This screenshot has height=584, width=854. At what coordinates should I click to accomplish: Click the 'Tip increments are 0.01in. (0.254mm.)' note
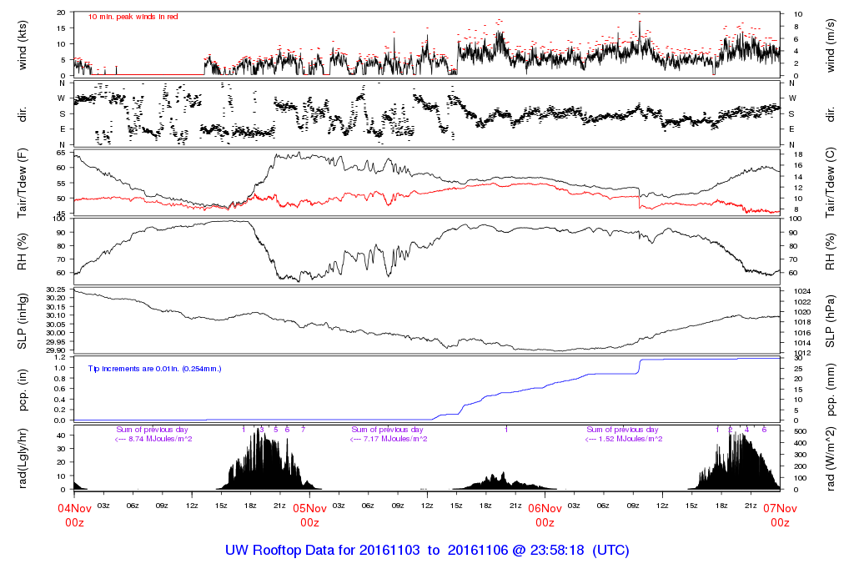[154, 369]
